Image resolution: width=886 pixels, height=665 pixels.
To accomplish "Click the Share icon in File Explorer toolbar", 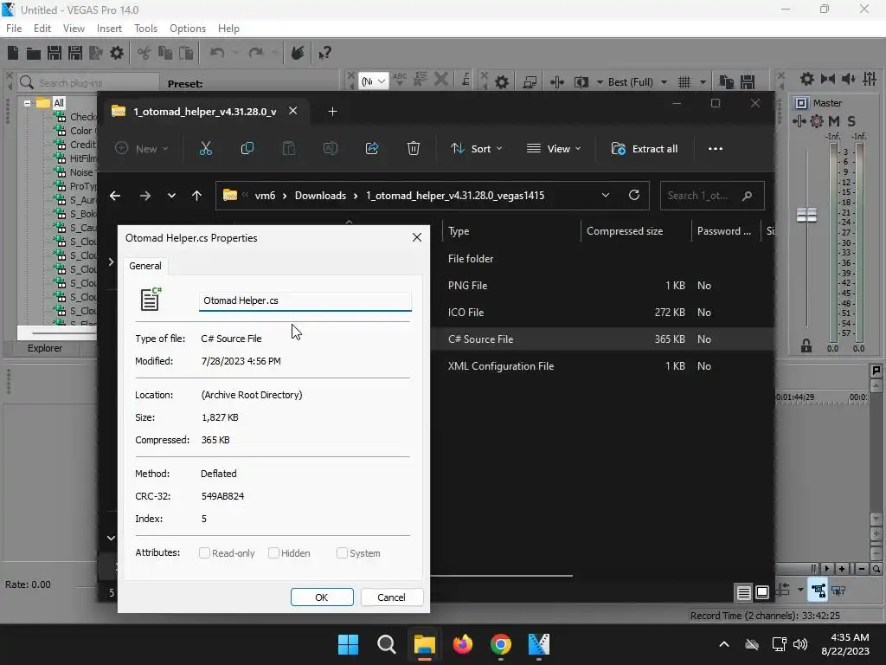I will pyautogui.click(x=372, y=149).
